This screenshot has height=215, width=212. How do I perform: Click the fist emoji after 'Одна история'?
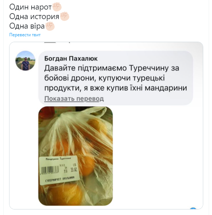click(x=64, y=16)
